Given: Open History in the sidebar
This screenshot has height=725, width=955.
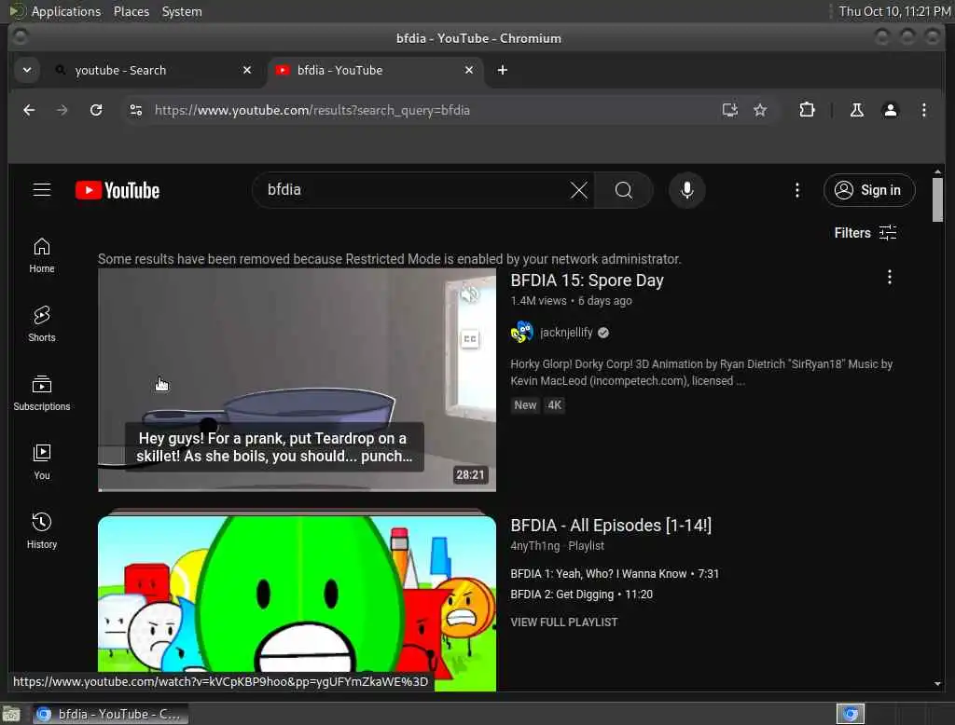Looking at the screenshot, I should tap(41, 531).
